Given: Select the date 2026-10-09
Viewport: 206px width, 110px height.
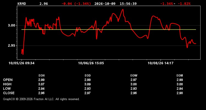Looking at the screenshot, I should (x=105, y=4).
